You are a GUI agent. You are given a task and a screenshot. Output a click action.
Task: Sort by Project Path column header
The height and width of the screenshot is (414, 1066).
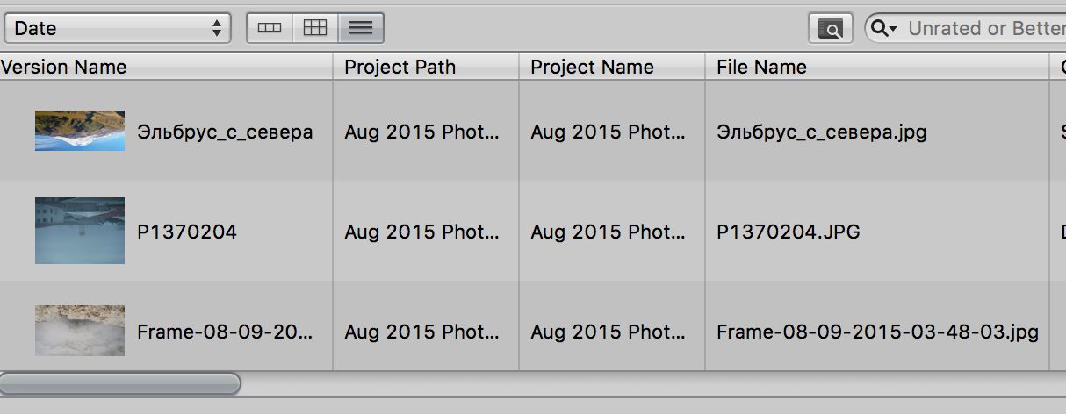click(400, 67)
